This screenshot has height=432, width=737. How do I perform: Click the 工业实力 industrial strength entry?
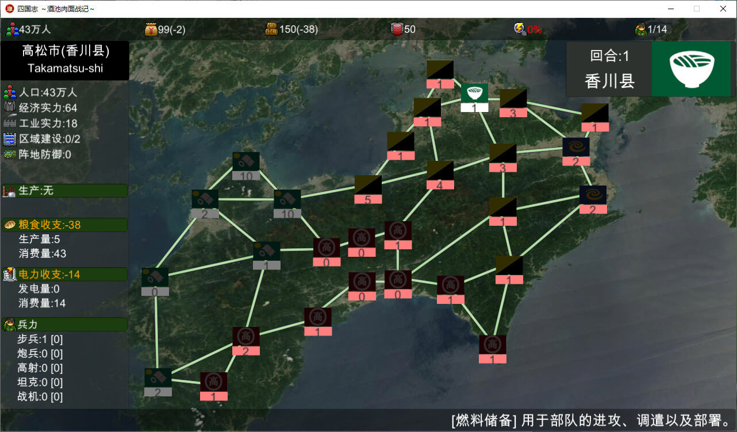click(40, 124)
